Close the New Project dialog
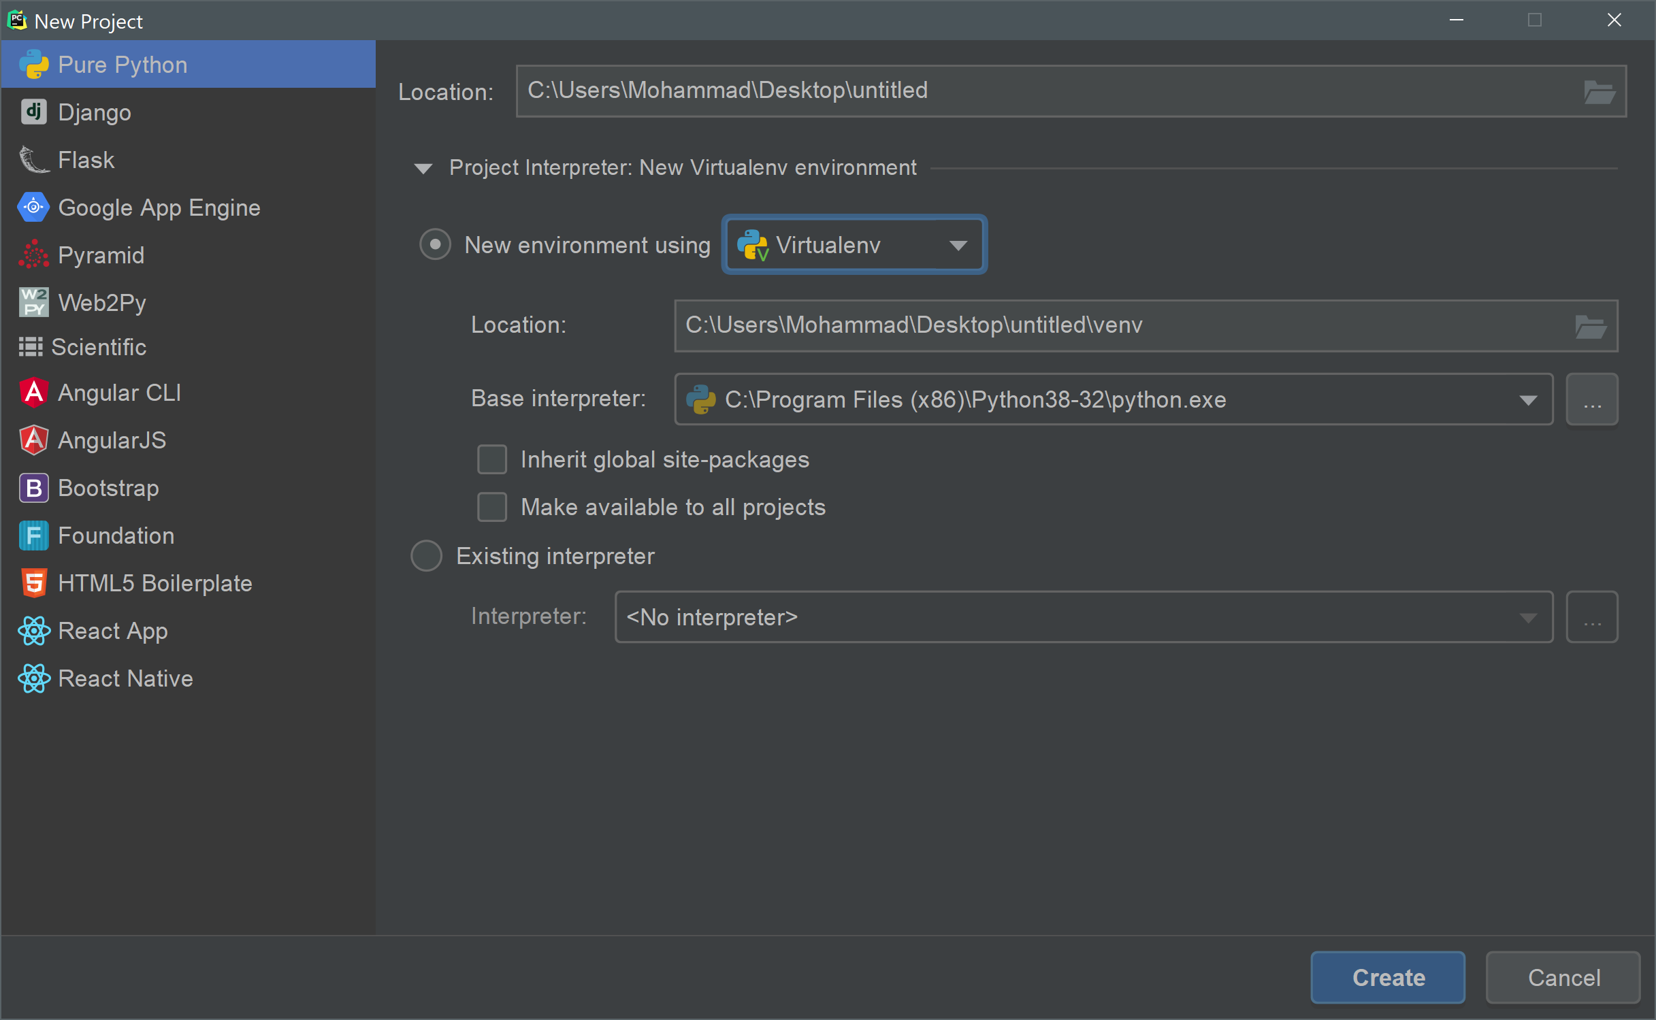The width and height of the screenshot is (1656, 1020). (1614, 20)
